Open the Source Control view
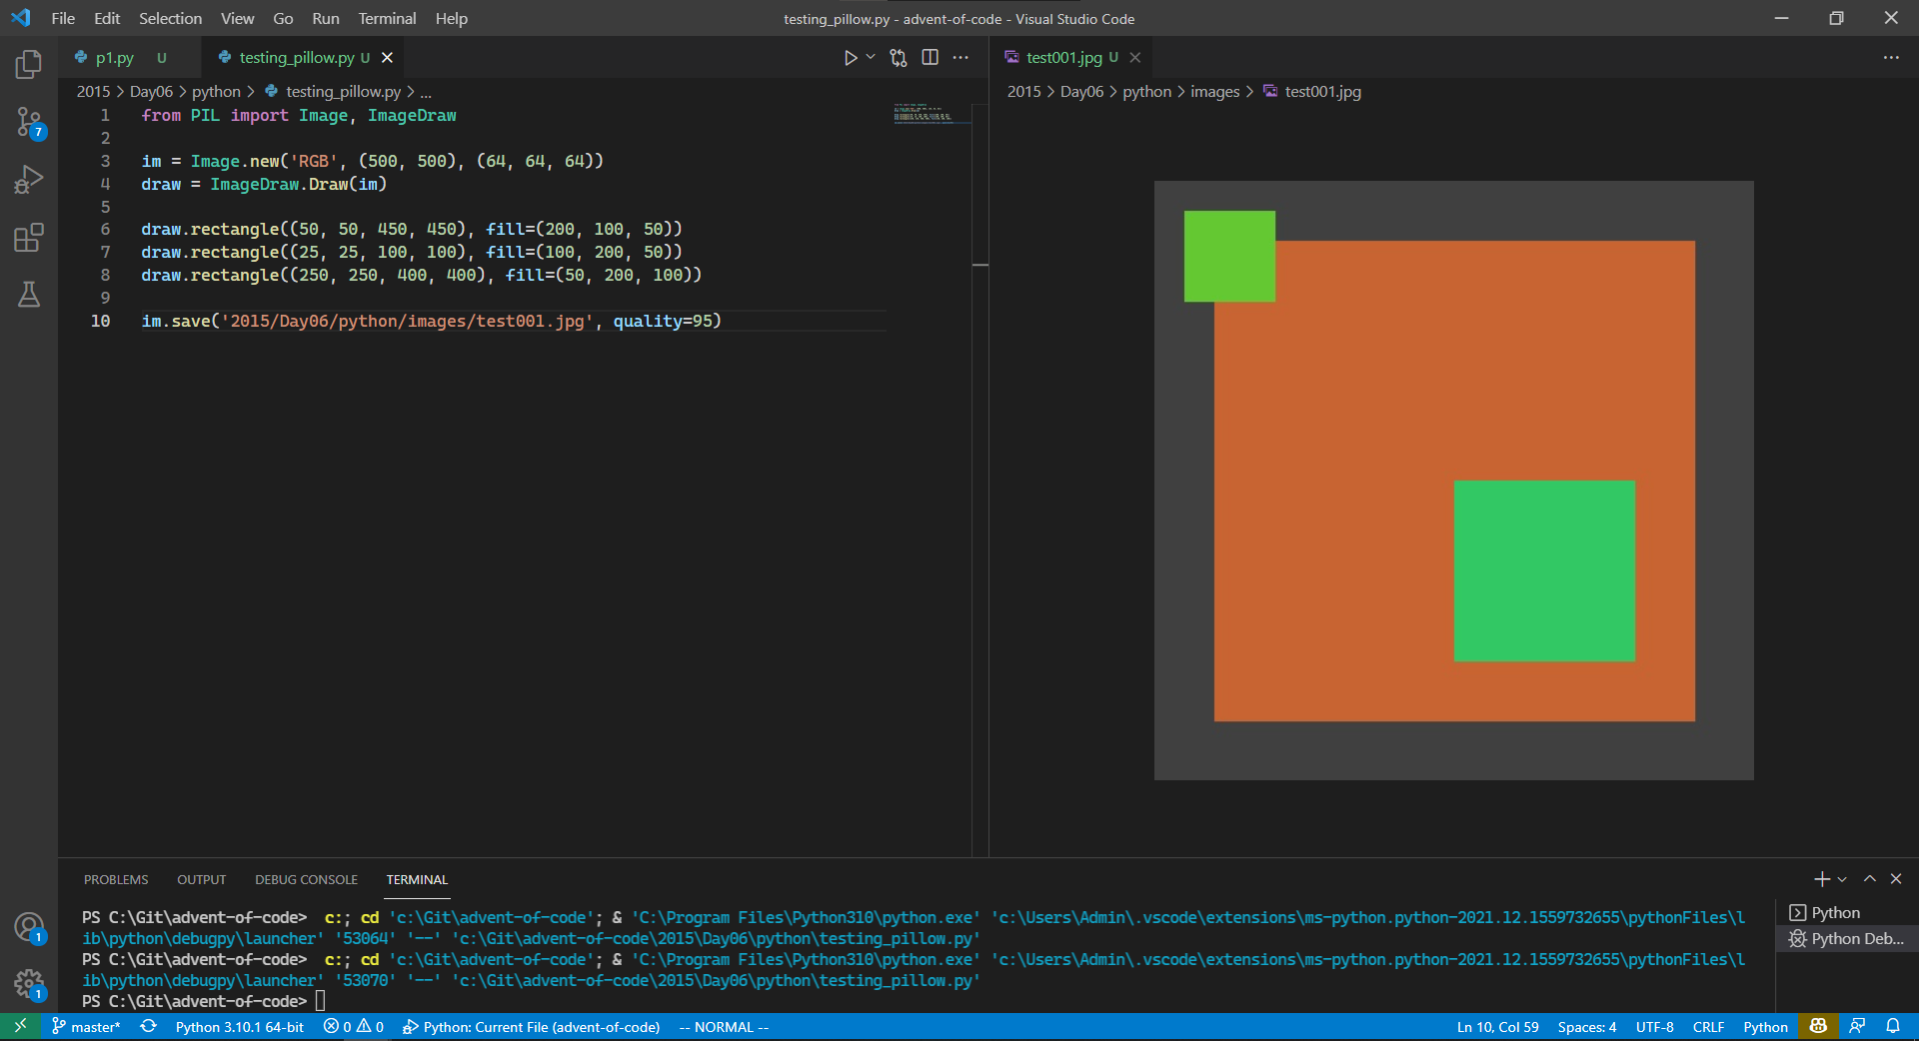Screen dimensions: 1919x1041 (x=29, y=123)
